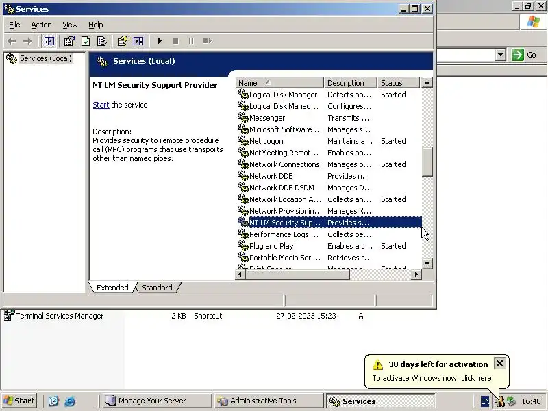Click the Forward arrow in Services toolbar
The height and width of the screenshot is (411, 548).
[x=27, y=41]
